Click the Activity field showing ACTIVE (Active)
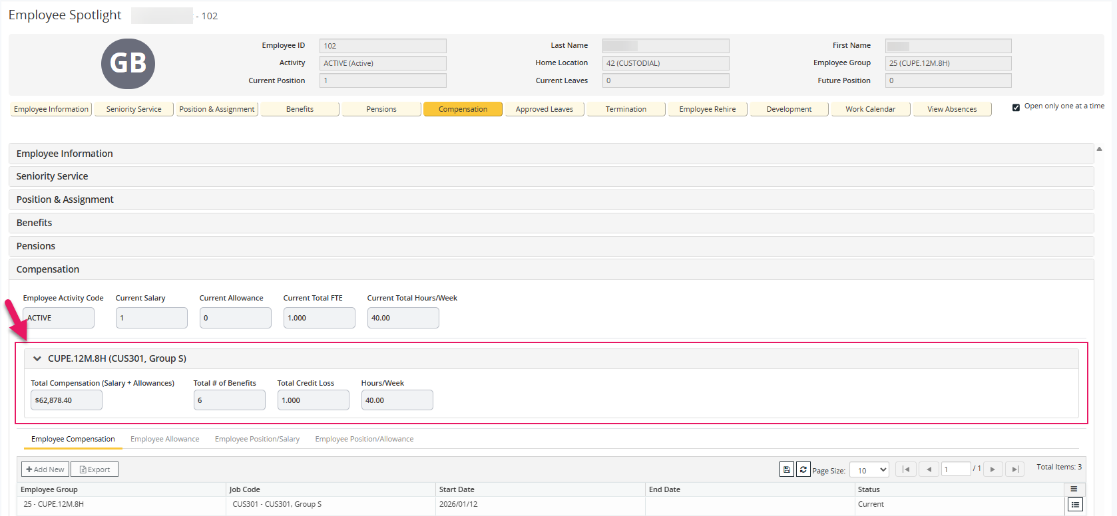This screenshot has width=1117, height=516. [383, 63]
